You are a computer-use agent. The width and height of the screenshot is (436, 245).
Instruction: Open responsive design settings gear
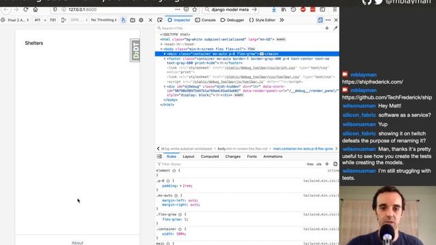tap(141, 20)
